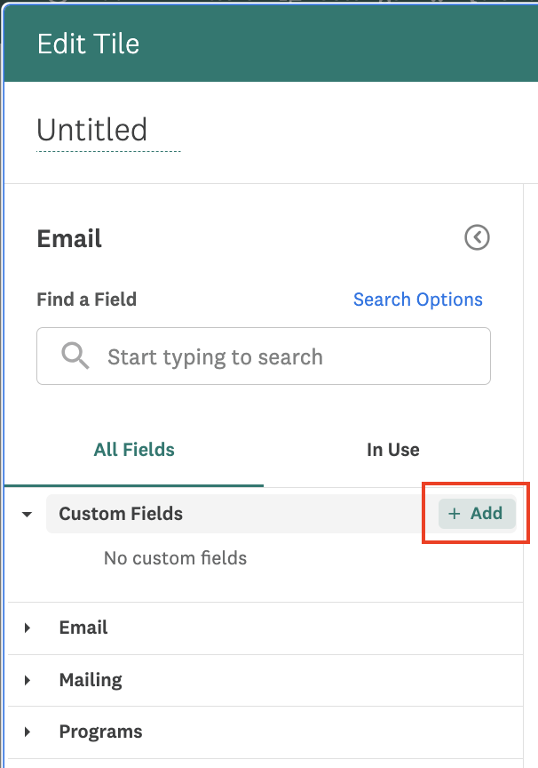The width and height of the screenshot is (538, 768).
Task: Click the 'No custom fields' placeholder text
Action: (x=175, y=558)
